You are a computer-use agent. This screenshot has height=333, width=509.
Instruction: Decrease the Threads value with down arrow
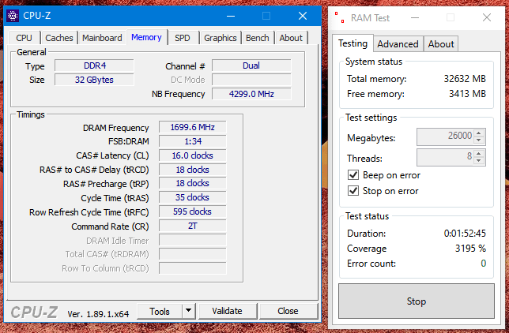(x=479, y=160)
